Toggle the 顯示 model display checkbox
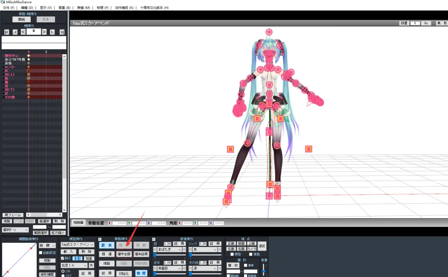This screenshot has height=277, width=448. [x=63, y=258]
